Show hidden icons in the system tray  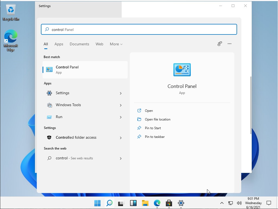222,203
